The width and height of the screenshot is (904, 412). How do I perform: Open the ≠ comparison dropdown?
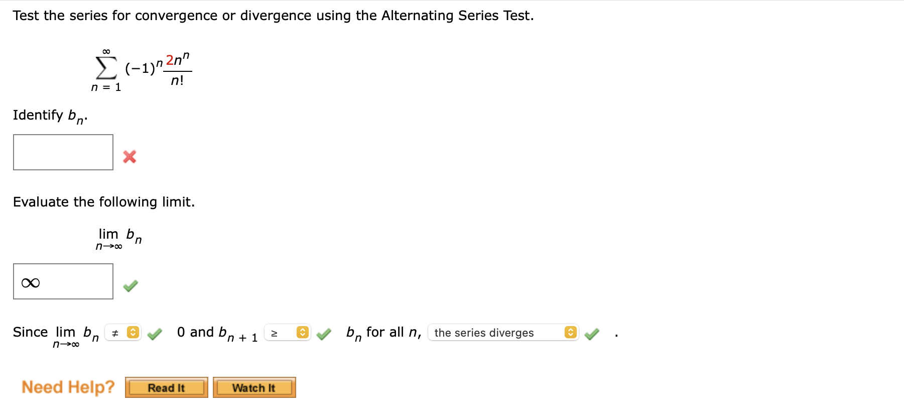tap(123, 333)
